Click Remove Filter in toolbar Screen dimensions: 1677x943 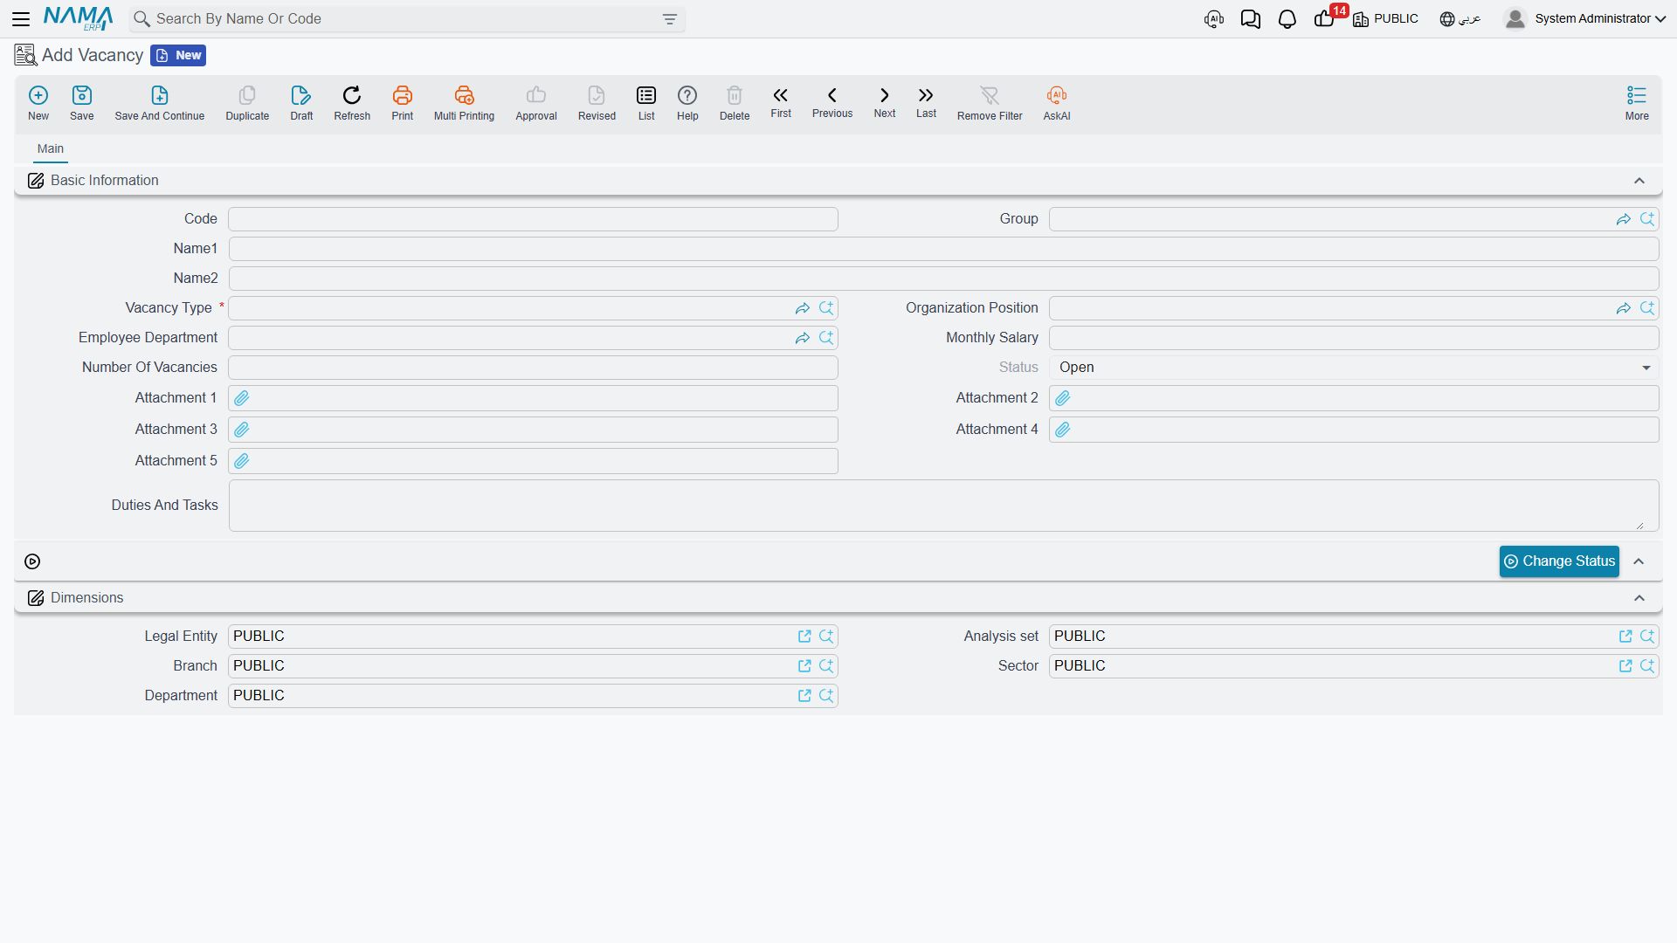point(990,102)
